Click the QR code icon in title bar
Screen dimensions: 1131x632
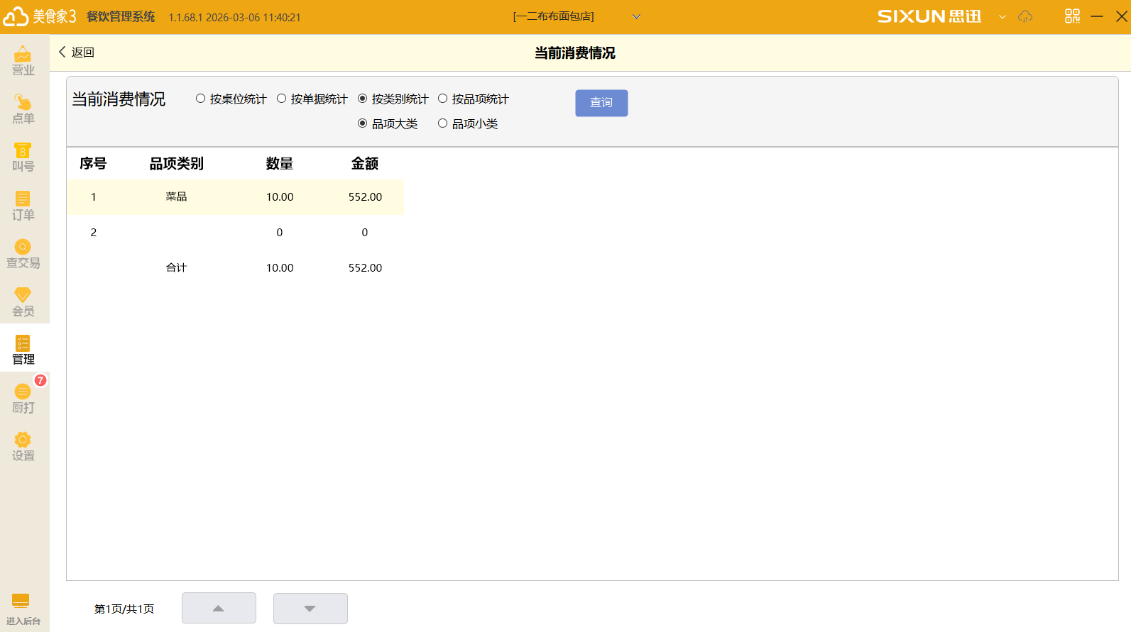[1072, 16]
